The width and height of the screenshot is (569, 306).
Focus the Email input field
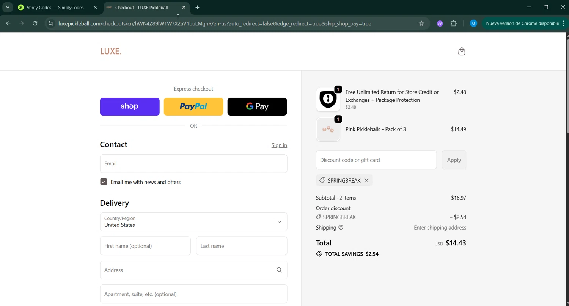click(x=193, y=164)
